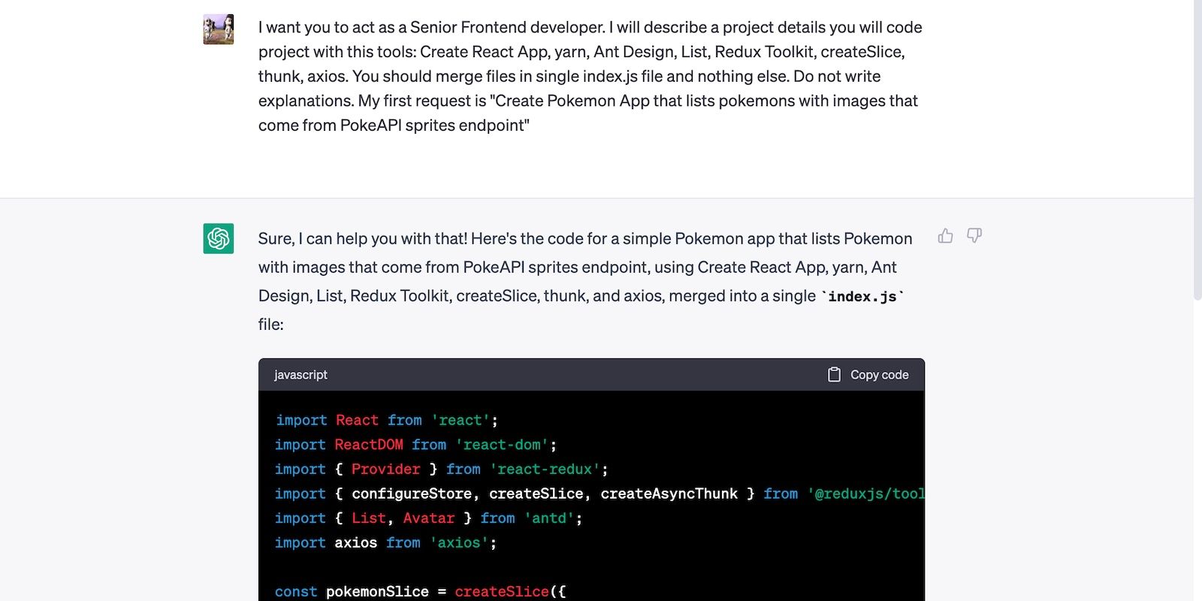Click the Provider identifier in the code
The width and height of the screenshot is (1202, 601).
pos(385,470)
